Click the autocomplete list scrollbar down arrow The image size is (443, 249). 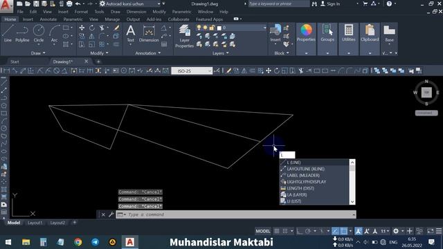352,201
